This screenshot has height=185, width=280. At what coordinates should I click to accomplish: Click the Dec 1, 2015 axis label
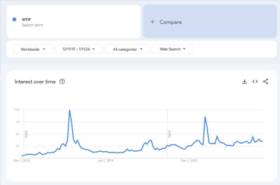tap(21, 161)
